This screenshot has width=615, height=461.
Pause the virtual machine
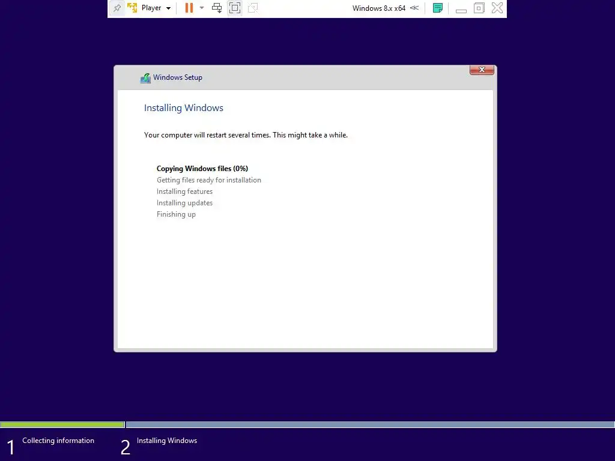(189, 8)
